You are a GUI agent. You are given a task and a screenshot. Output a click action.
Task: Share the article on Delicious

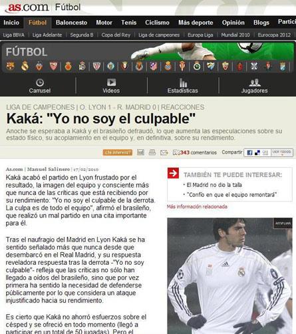(257, 153)
